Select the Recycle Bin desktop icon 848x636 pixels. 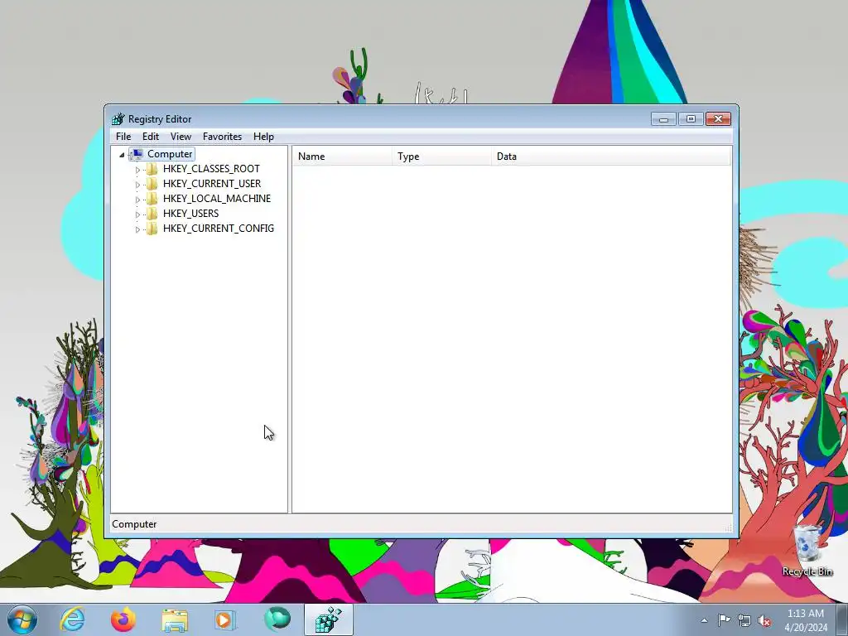point(807,551)
